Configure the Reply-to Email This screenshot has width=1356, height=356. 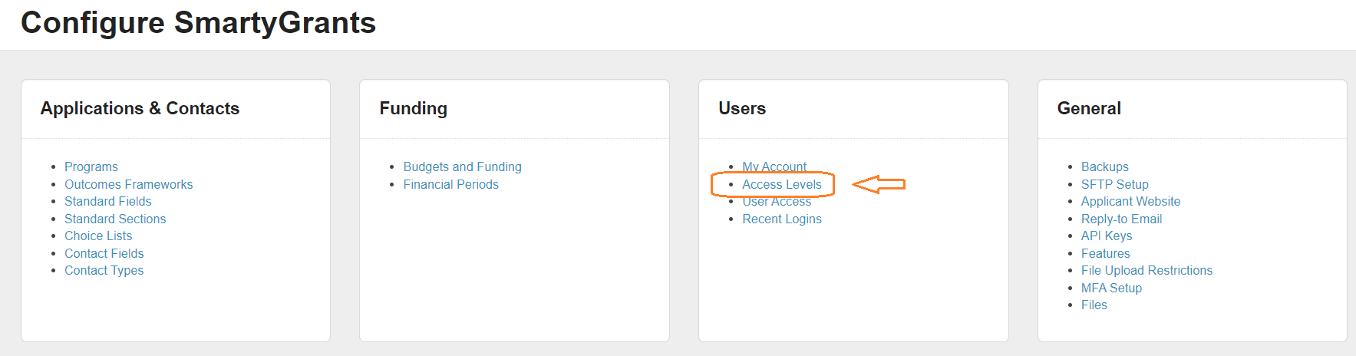pyautogui.click(x=1121, y=219)
